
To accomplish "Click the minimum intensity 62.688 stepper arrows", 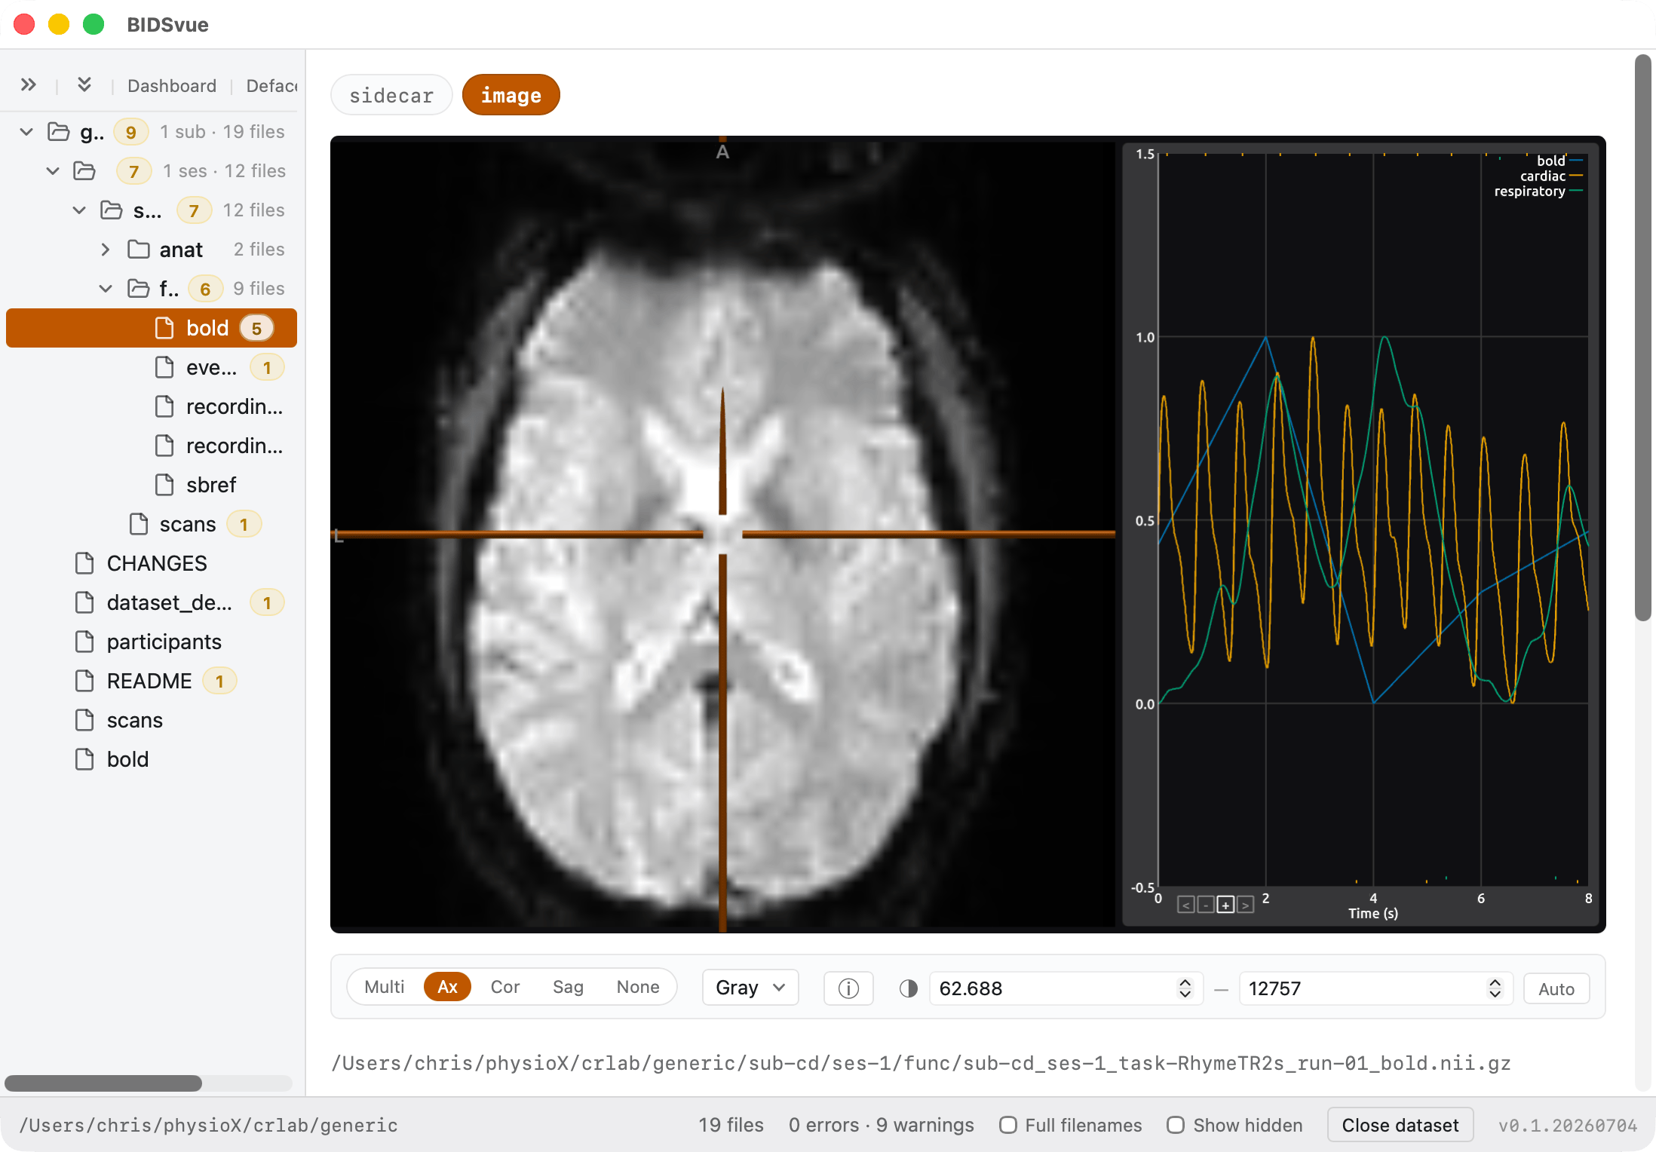I will tap(1185, 988).
